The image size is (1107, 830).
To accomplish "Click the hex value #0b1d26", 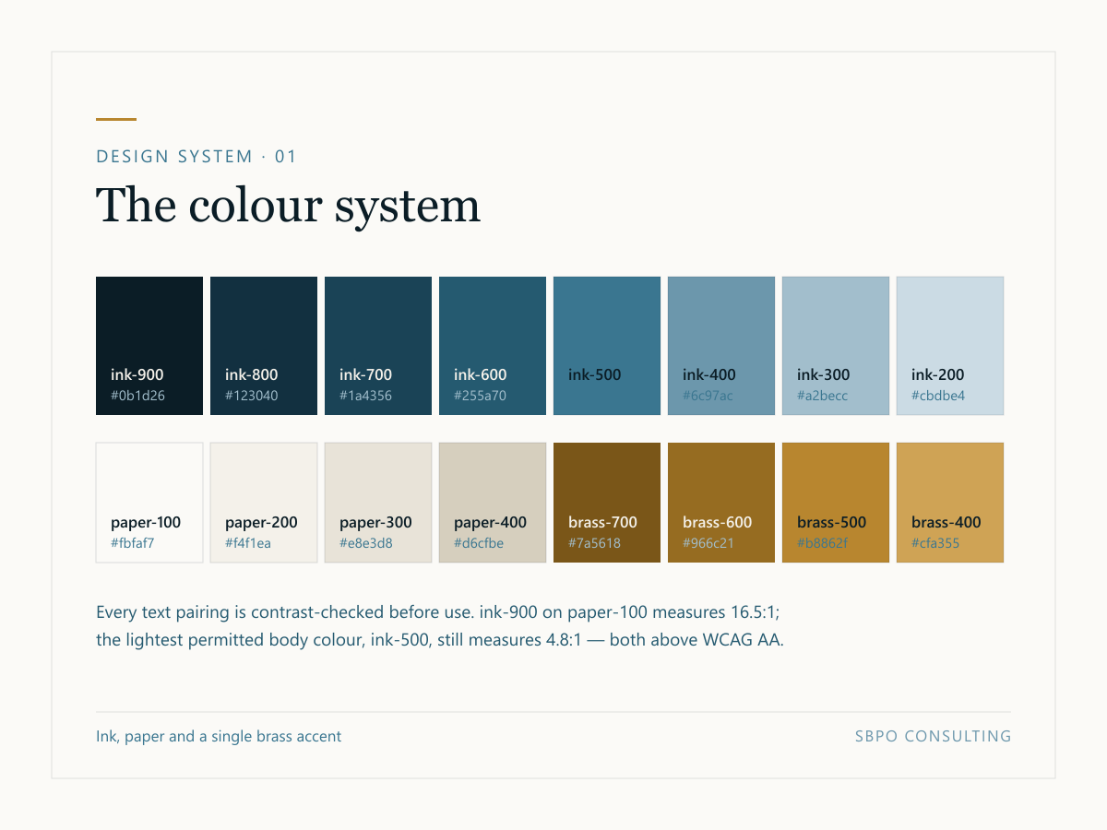I will tap(137, 396).
